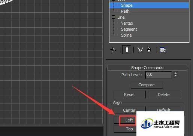Decrease Path Level with spinner down arrow
The height and width of the screenshot is (136, 193).
tap(176, 76)
